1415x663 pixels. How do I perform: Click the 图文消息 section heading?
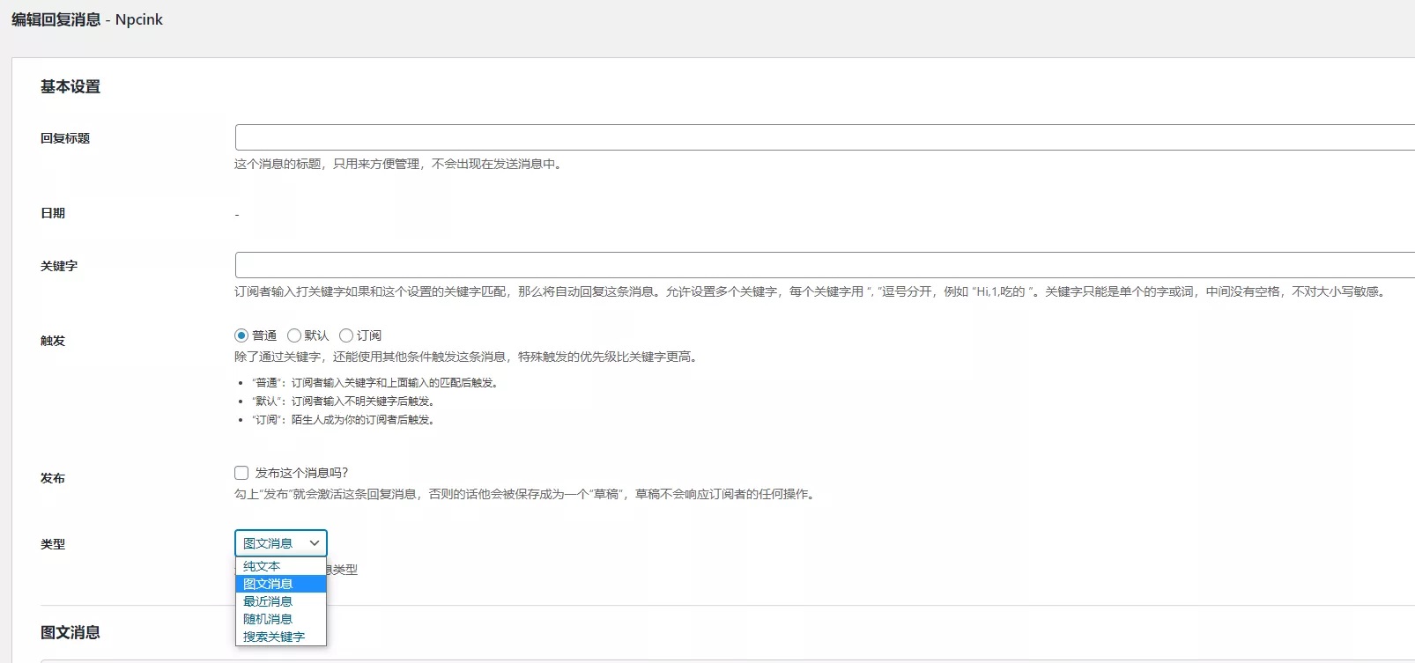click(70, 632)
